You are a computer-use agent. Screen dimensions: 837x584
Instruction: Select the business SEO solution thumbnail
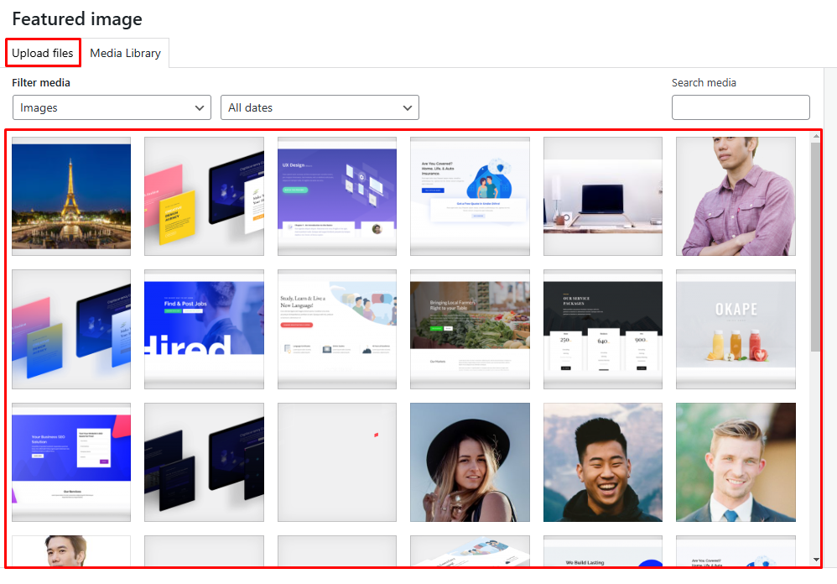pos(71,461)
